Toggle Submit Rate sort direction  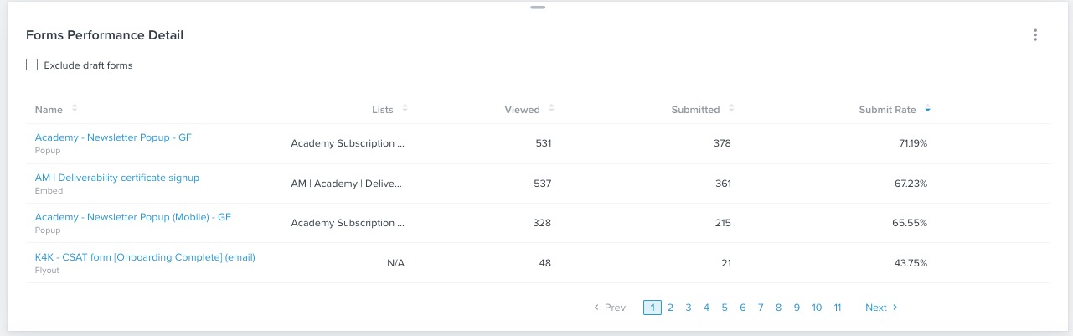[927, 110]
